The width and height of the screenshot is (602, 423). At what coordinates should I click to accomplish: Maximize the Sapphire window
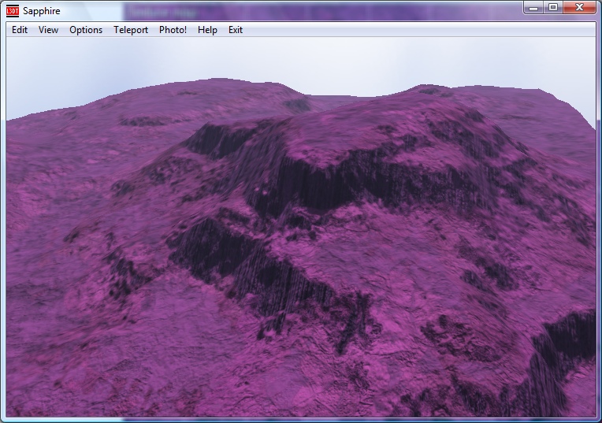(553, 7)
